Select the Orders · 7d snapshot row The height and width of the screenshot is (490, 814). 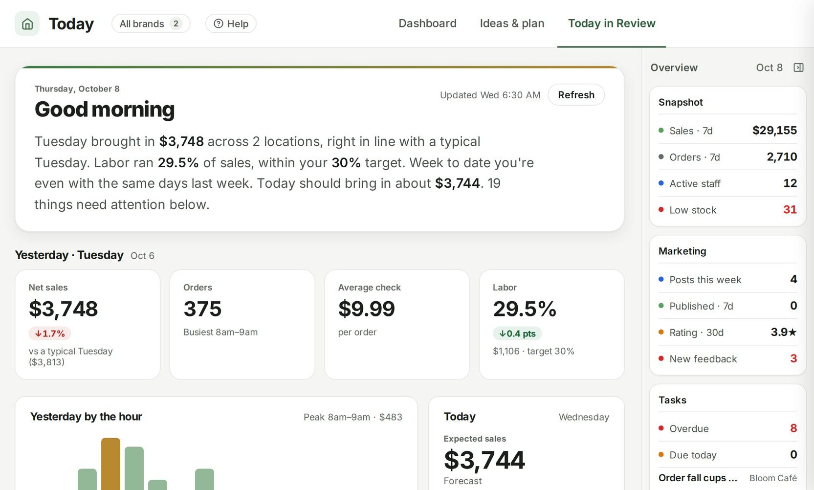coord(727,157)
